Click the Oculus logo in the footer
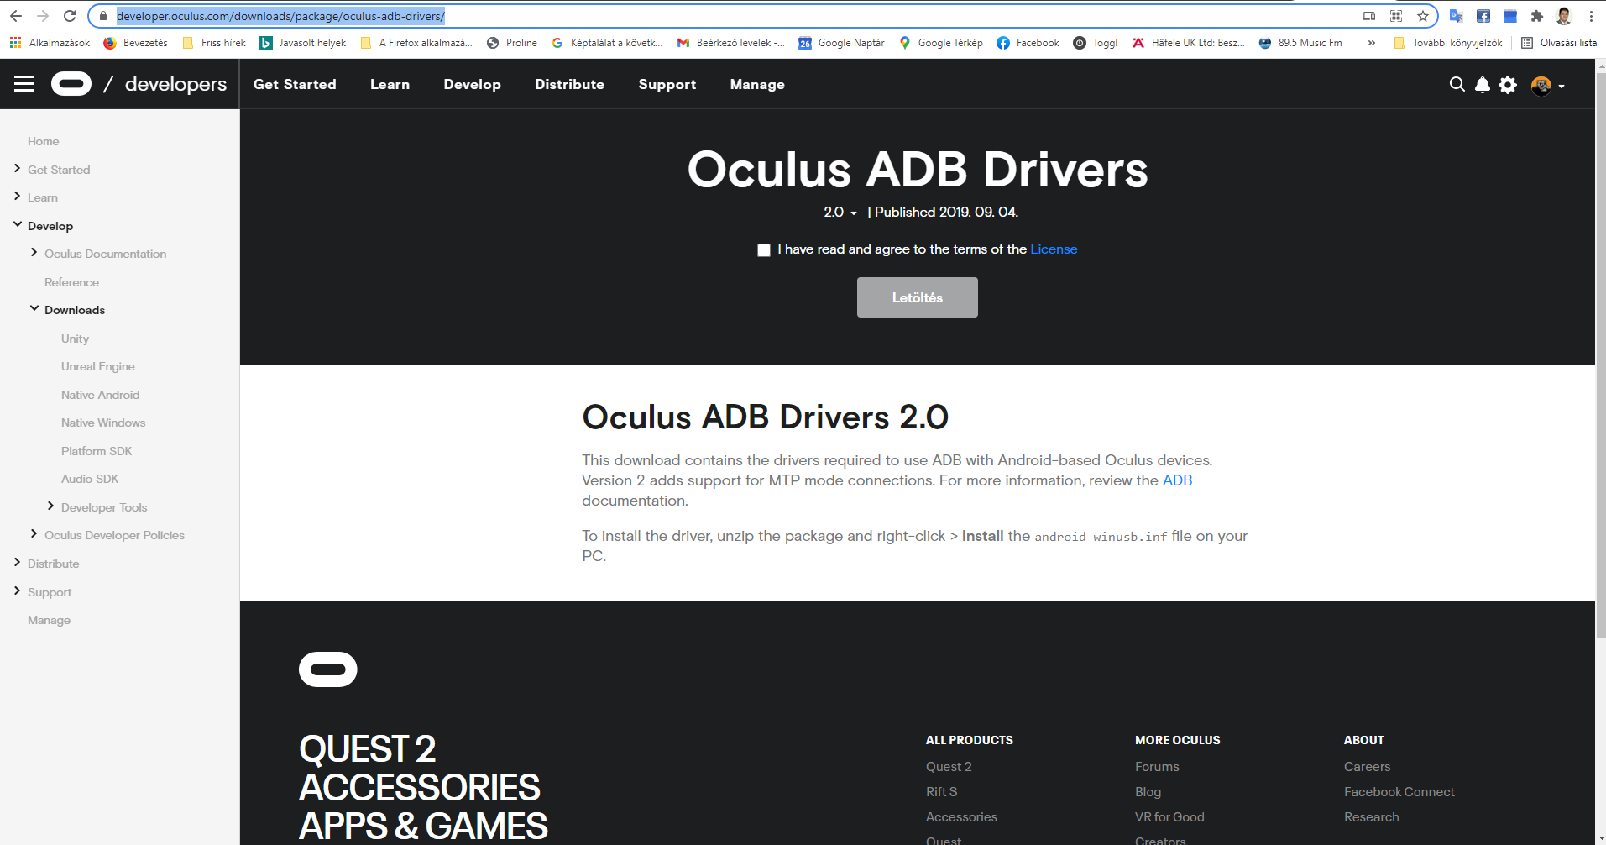The height and width of the screenshot is (845, 1606). coord(328,669)
